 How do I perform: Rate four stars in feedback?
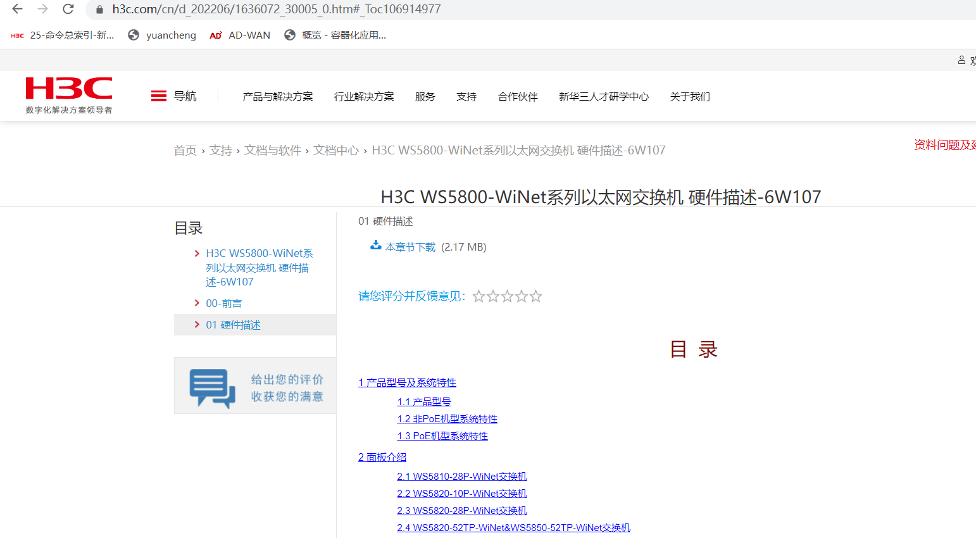coord(522,296)
